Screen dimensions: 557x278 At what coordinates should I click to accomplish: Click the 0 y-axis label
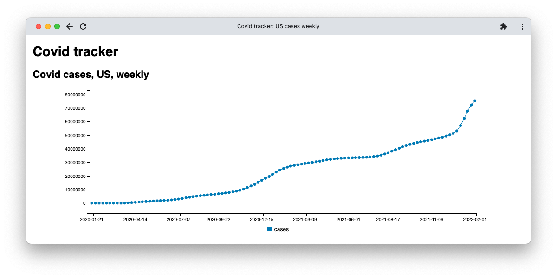[84, 203]
